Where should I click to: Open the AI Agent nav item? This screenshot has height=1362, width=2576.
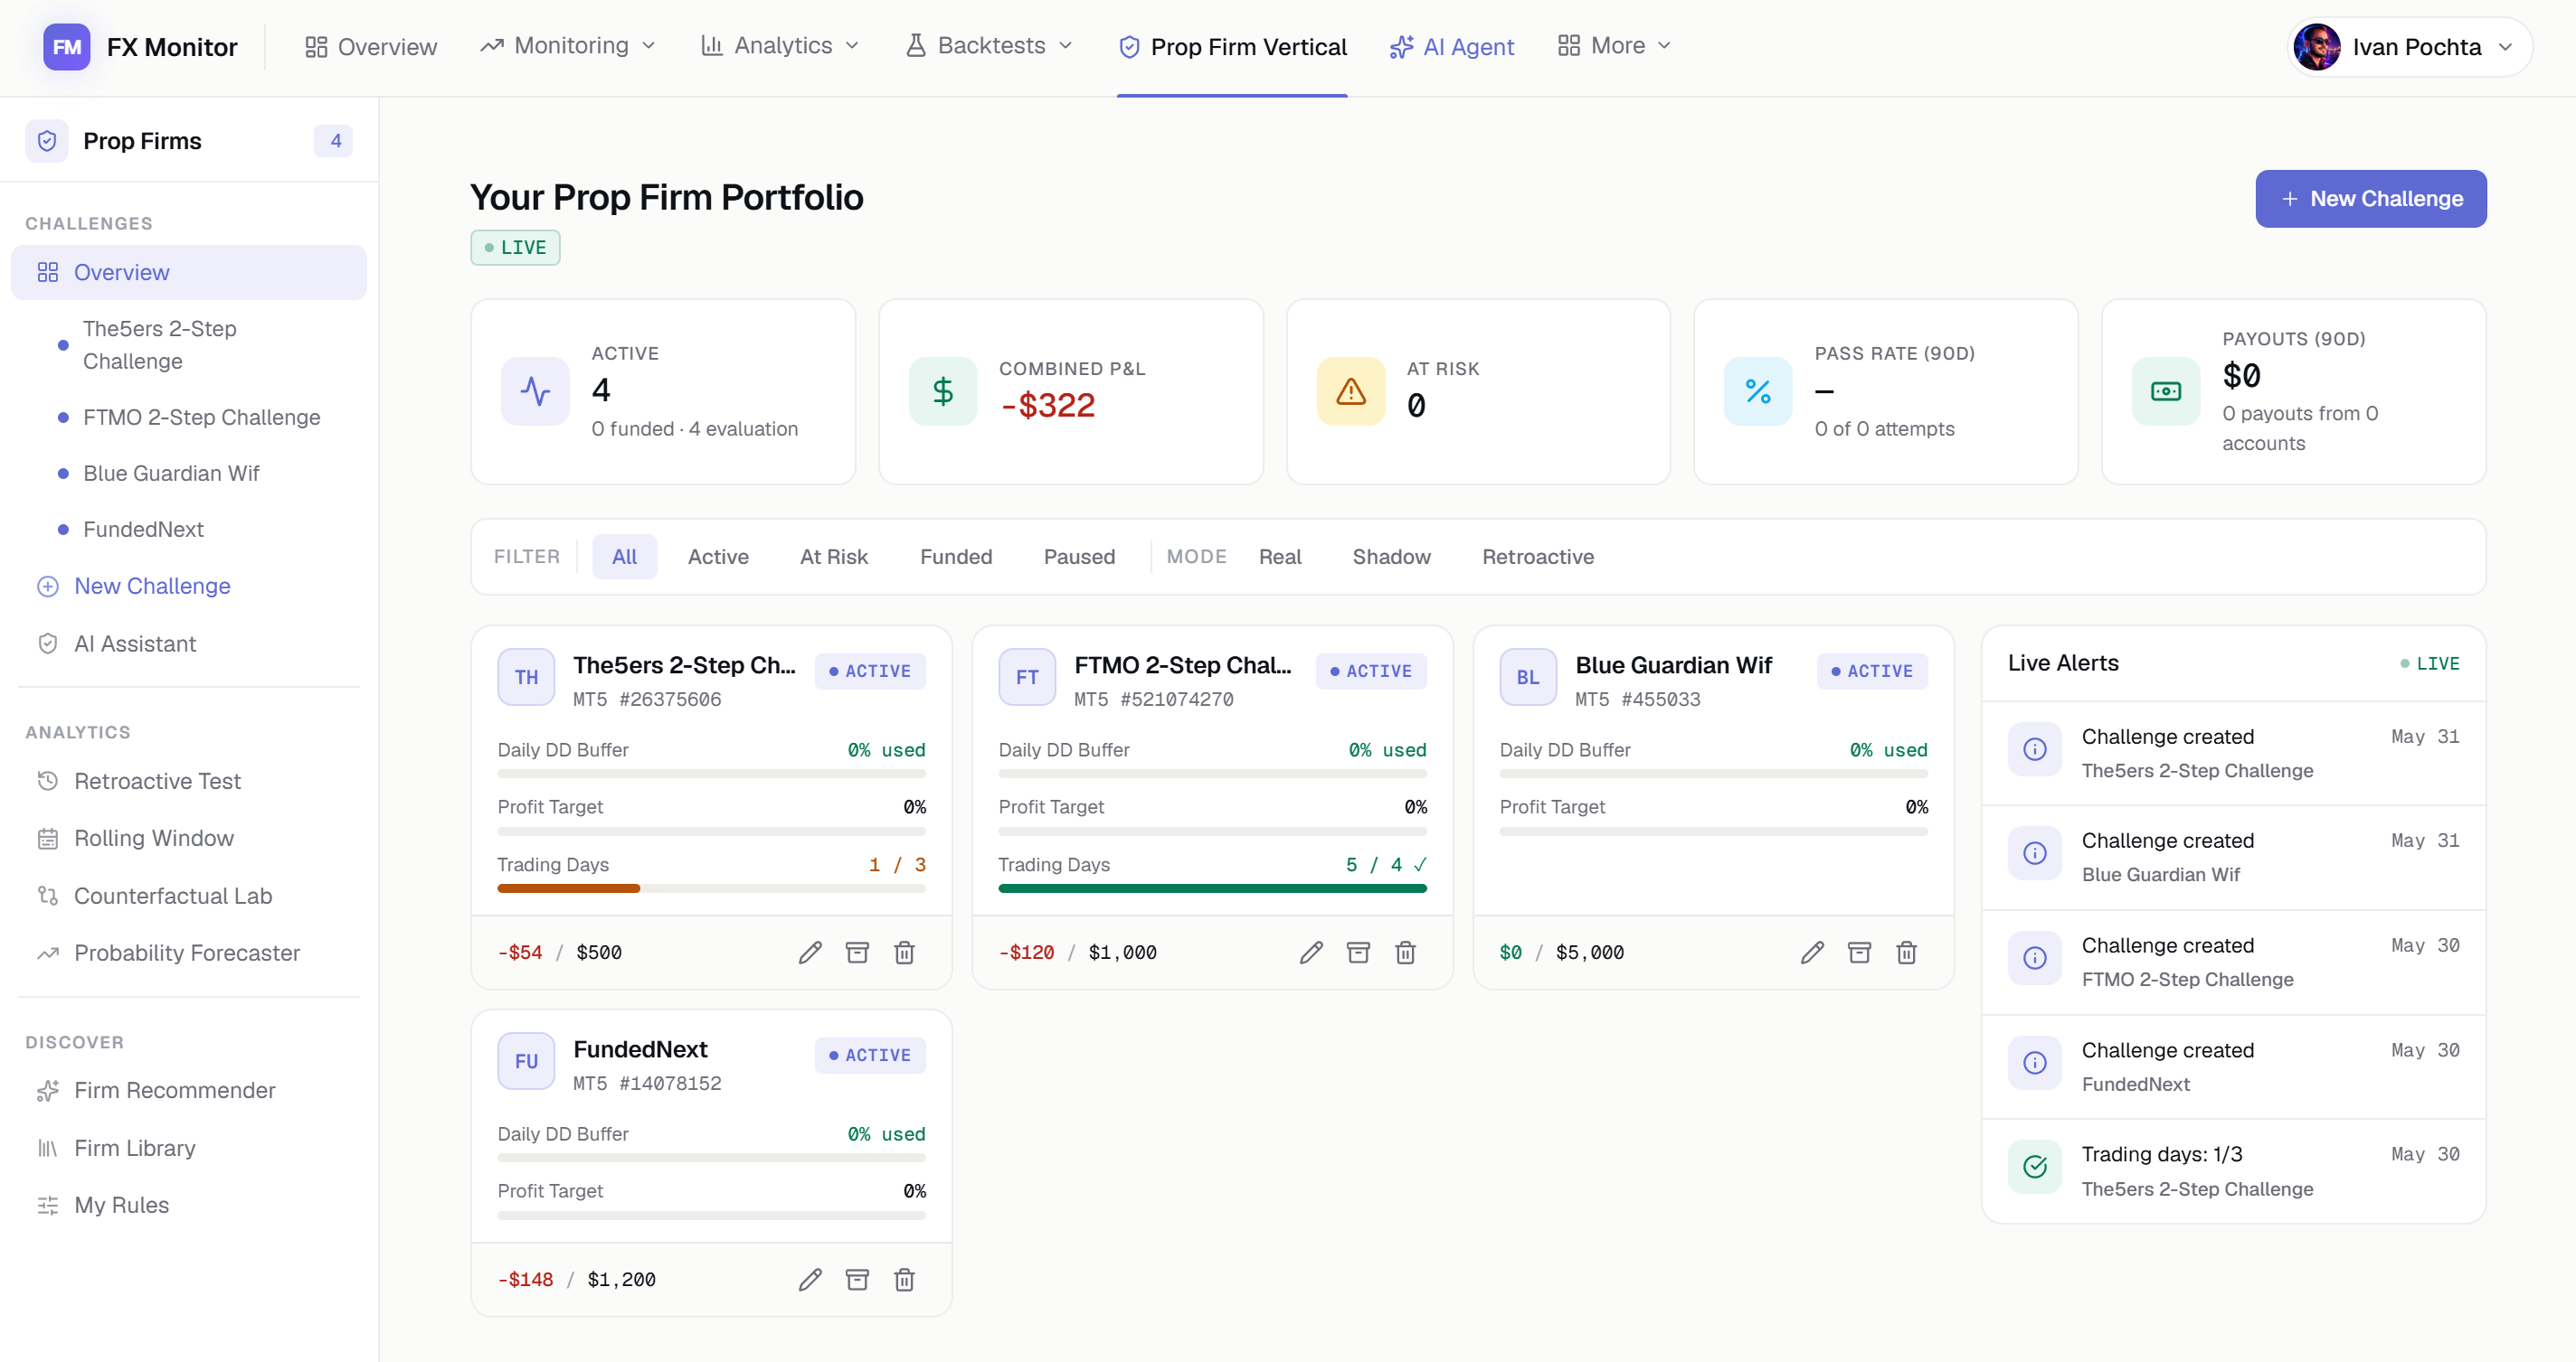[1451, 47]
